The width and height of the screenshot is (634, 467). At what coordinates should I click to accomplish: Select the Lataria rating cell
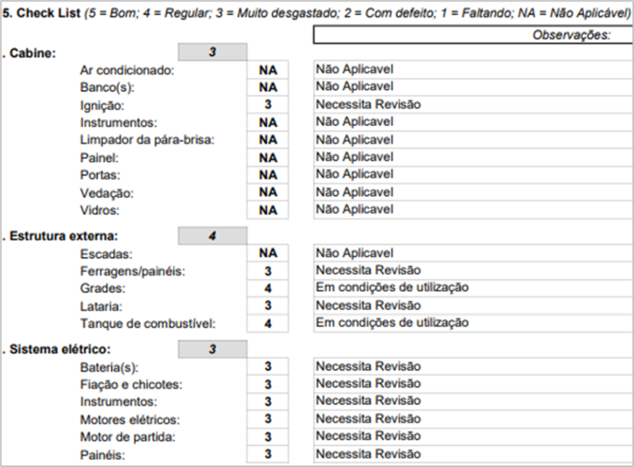click(x=268, y=306)
